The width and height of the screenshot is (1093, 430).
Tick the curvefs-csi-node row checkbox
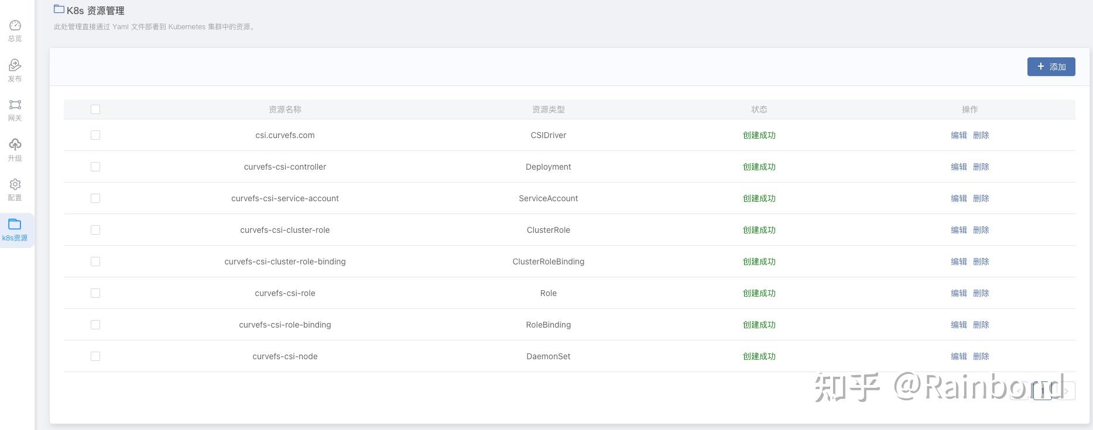tap(95, 356)
